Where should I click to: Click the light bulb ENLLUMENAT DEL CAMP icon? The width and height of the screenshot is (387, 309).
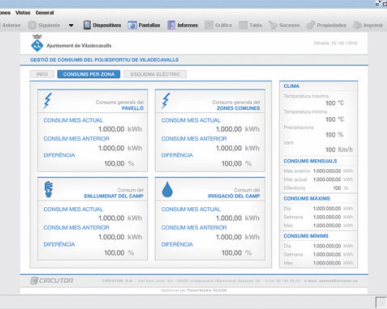[49, 190]
